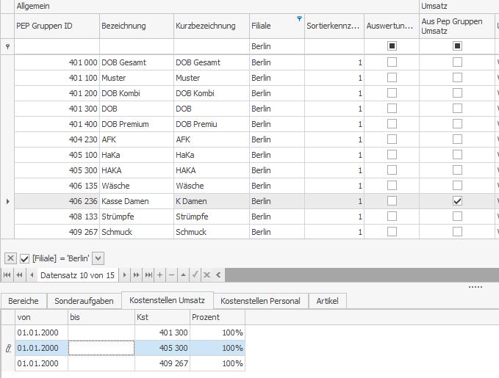Check Auswertung box for DOB Gesamt row

[392, 62]
